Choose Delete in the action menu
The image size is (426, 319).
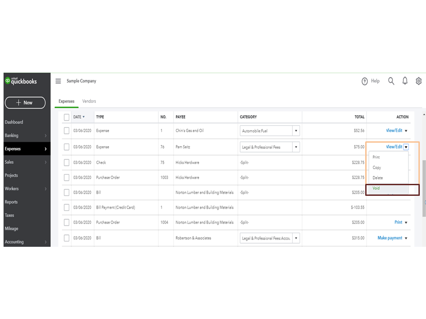378,178
